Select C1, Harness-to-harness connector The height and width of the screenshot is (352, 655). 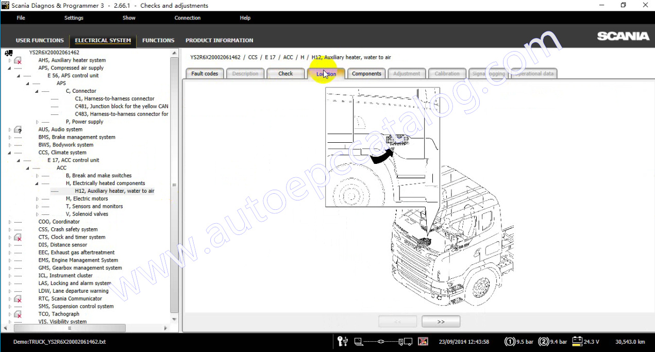coord(114,99)
